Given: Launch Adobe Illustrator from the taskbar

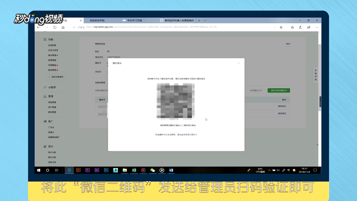Looking at the screenshot, I should 78,170.
